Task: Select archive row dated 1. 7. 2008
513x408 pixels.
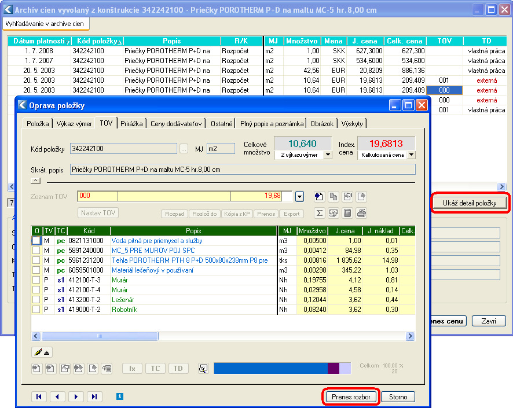Action: tap(257, 51)
